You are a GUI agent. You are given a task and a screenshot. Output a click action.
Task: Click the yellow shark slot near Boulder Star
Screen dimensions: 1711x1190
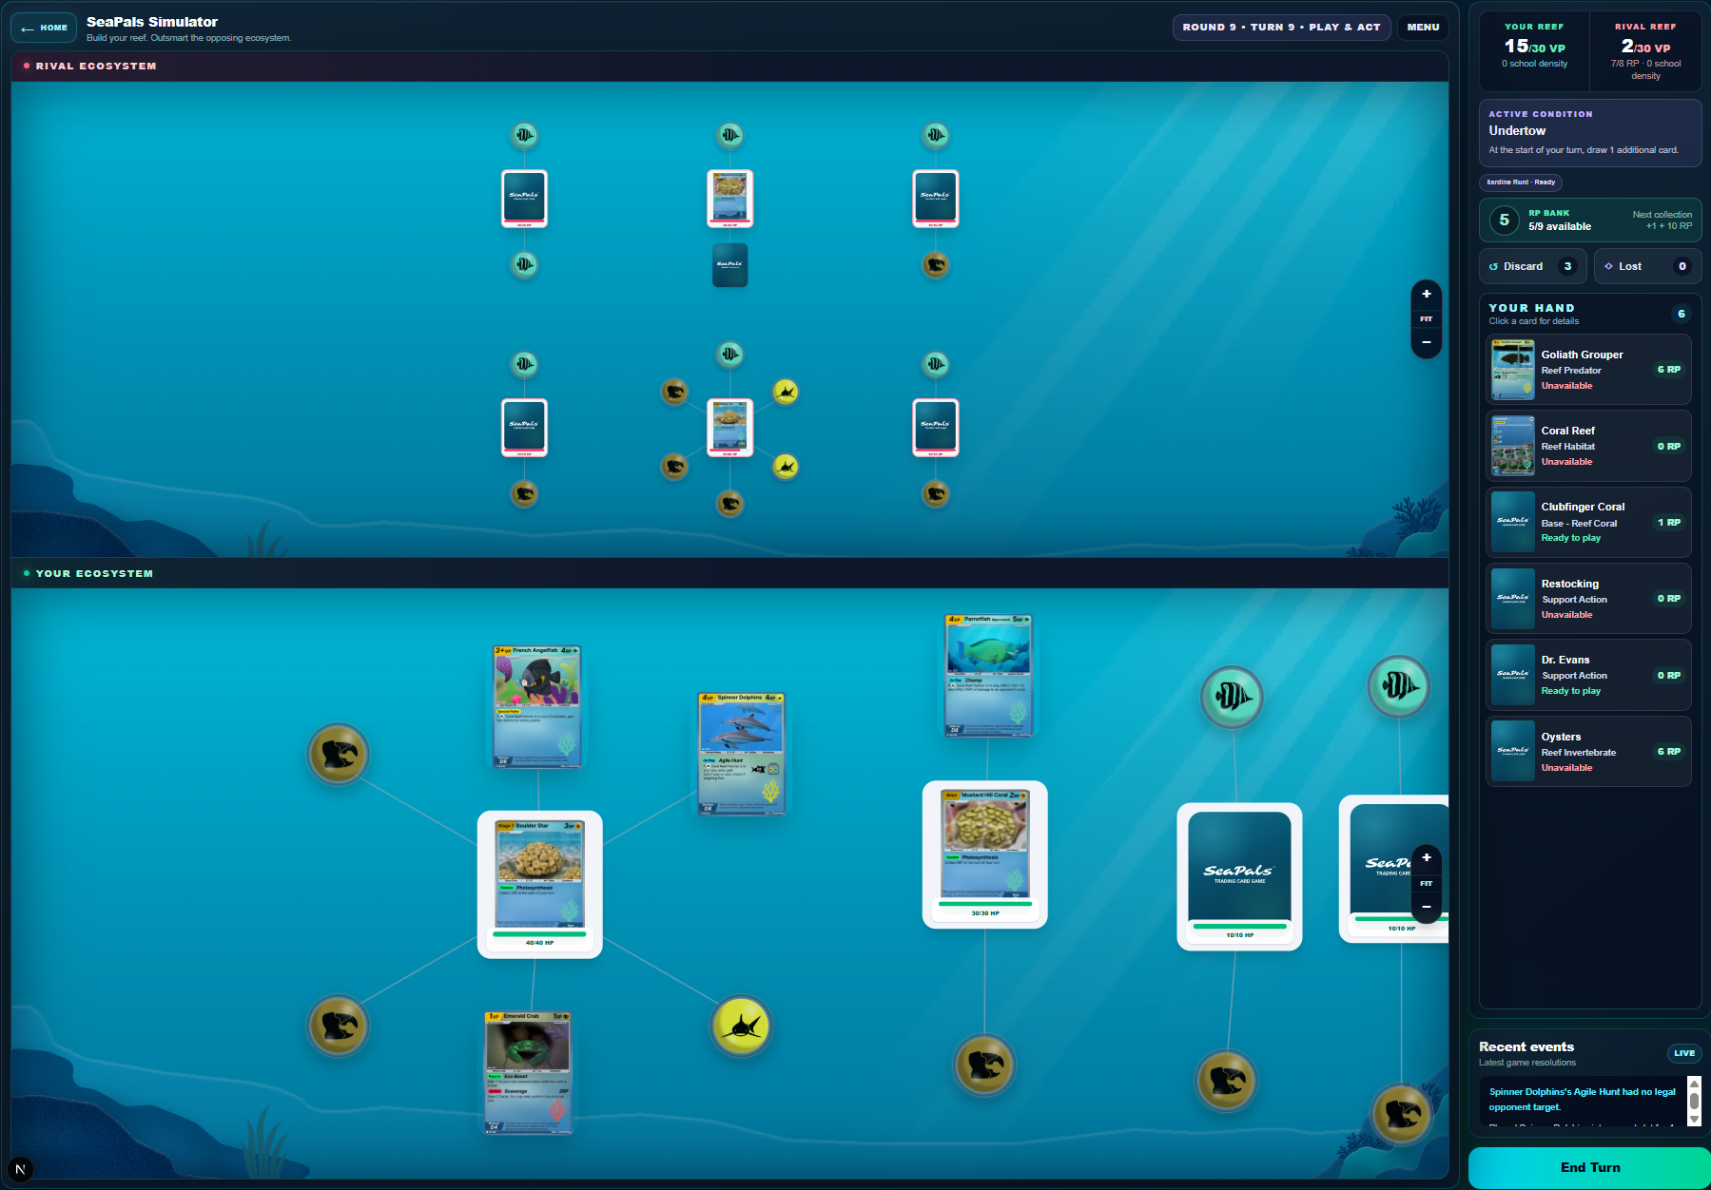coord(741,1026)
